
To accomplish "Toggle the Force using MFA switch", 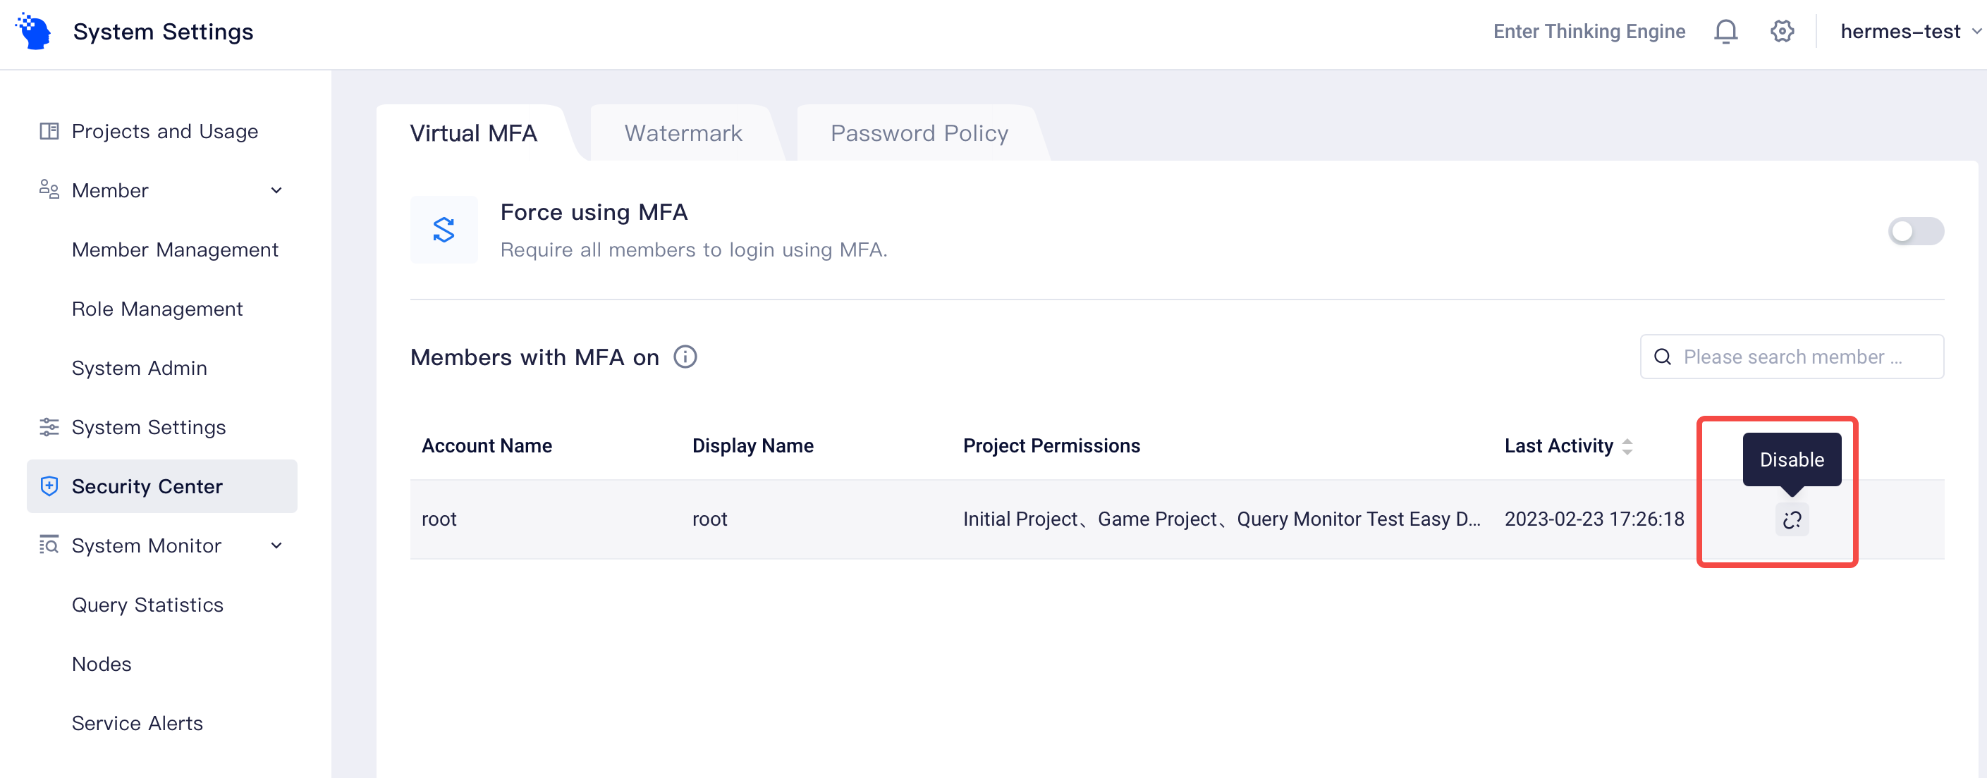I will [x=1915, y=230].
